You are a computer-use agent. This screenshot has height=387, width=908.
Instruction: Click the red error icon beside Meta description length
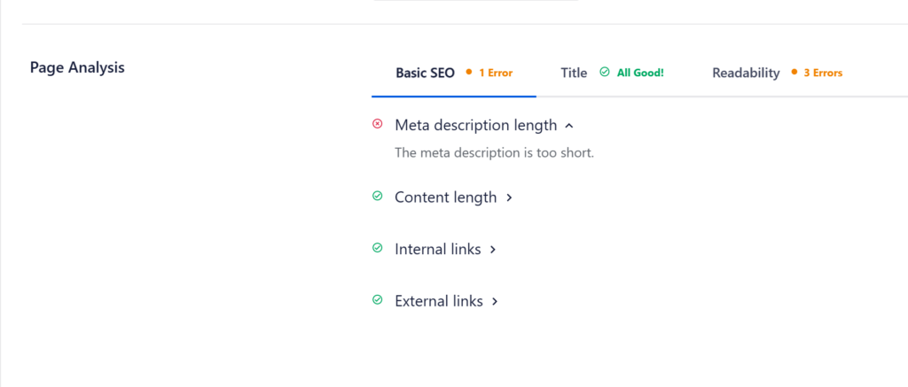(377, 125)
